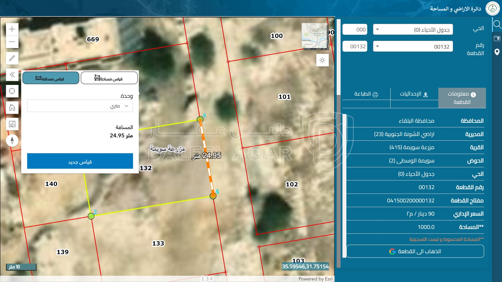Go to the home map extent
Viewport: 502px width, 282px height.
[x=12, y=107]
